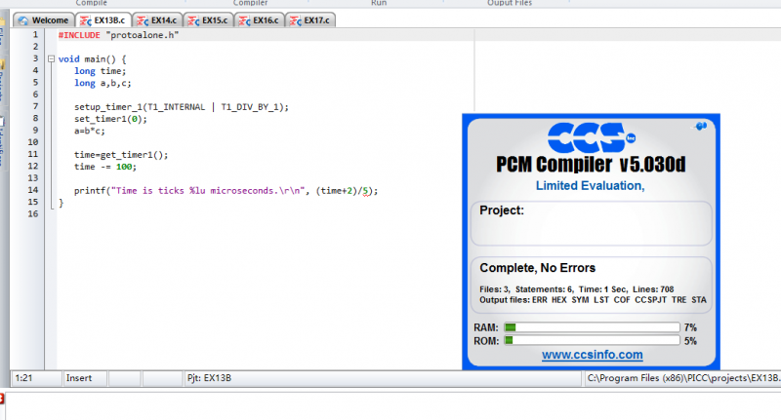Image resolution: width=781 pixels, height=420 pixels.
Task: Click the EX16.c tab's file icon
Action: 244,20
